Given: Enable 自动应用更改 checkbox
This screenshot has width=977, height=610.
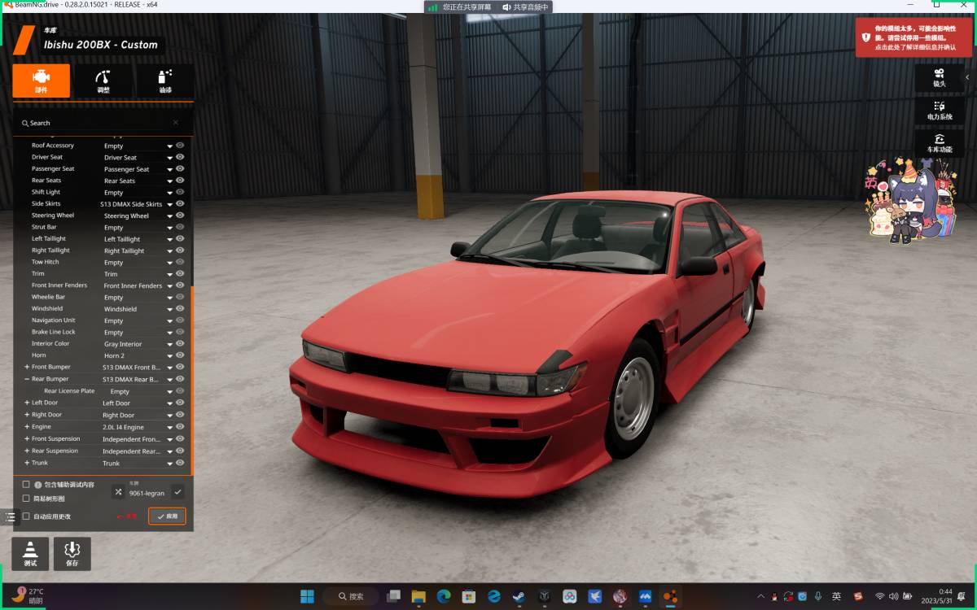Looking at the screenshot, I should (x=26, y=516).
